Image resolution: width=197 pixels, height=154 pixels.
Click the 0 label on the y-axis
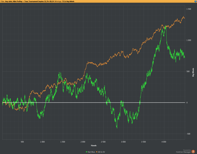coord(187,103)
